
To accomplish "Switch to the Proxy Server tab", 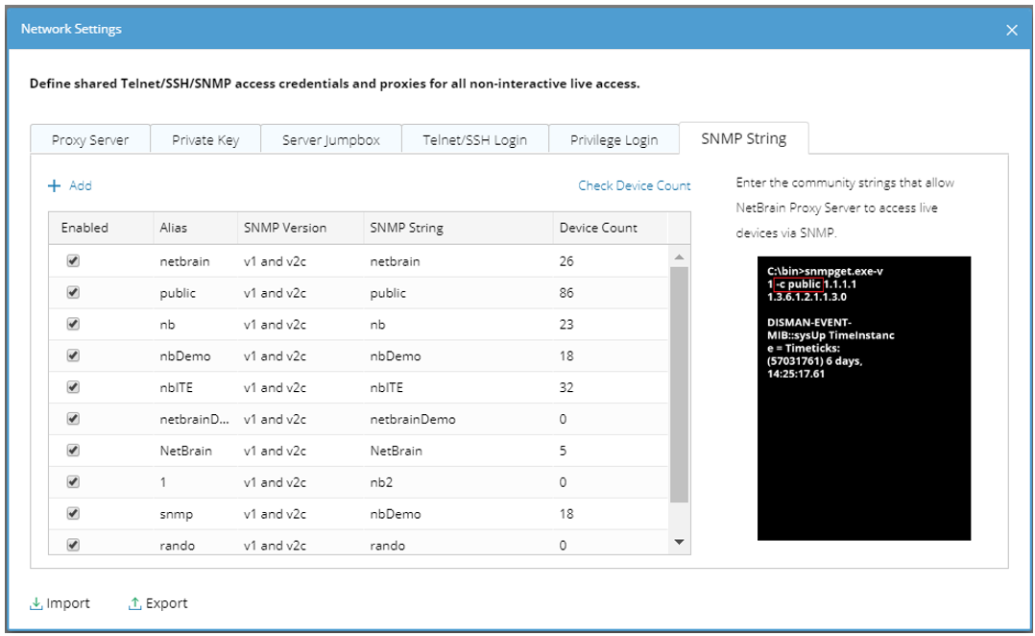I will pyautogui.click(x=90, y=139).
